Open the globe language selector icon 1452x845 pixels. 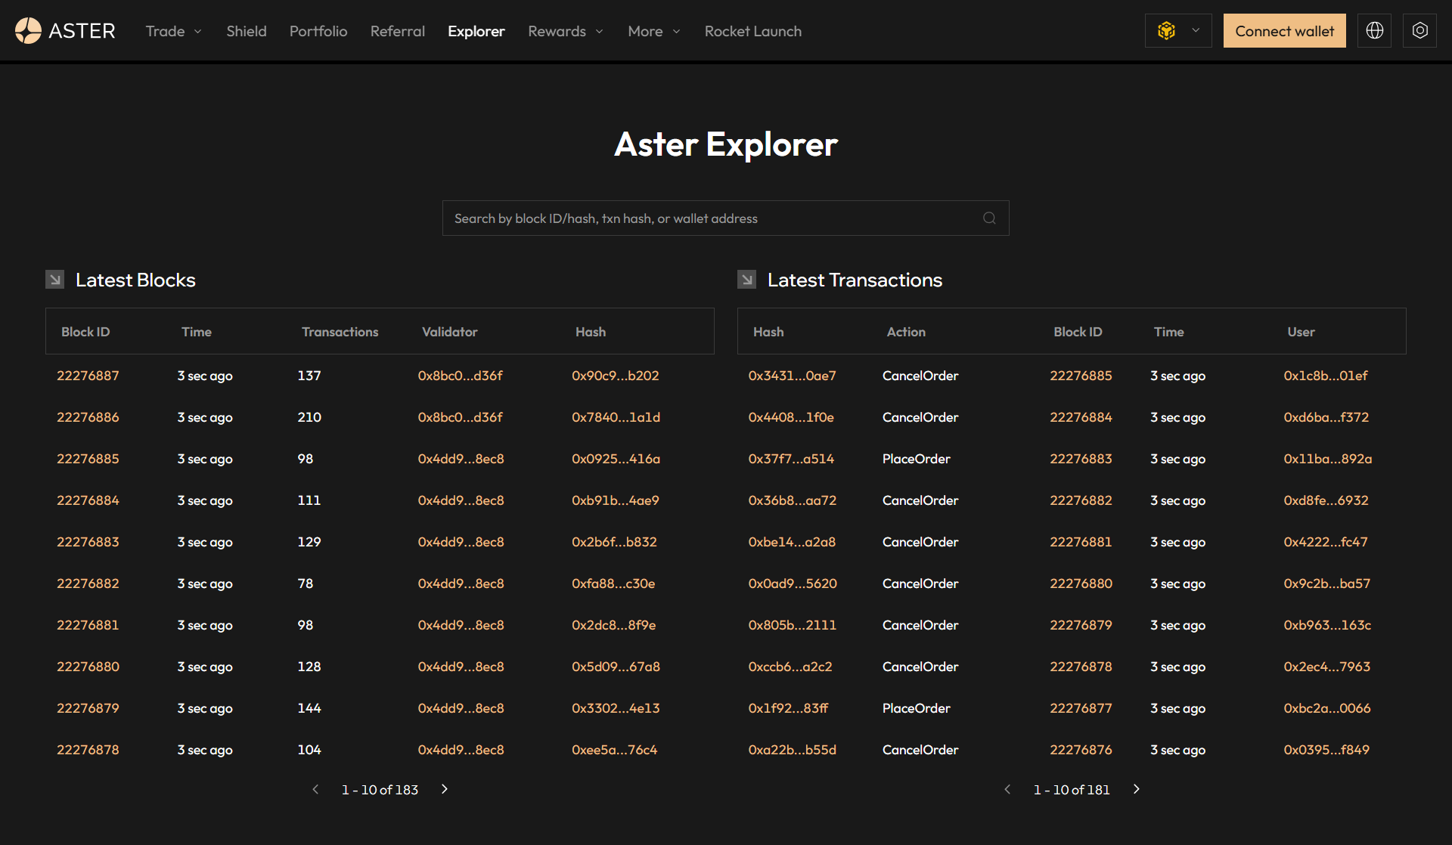1374,30
